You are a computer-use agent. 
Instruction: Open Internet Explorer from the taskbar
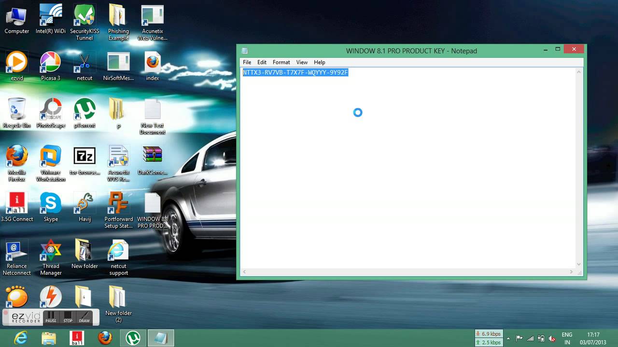[x=21, y=338]
